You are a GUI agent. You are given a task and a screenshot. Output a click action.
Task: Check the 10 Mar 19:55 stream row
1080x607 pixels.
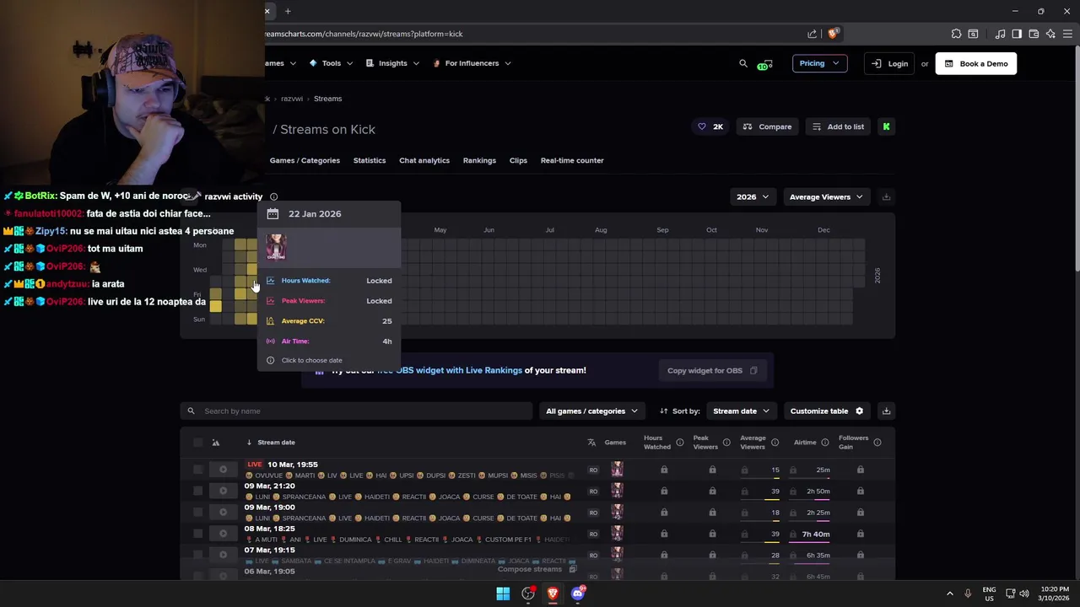pos(197,470)
